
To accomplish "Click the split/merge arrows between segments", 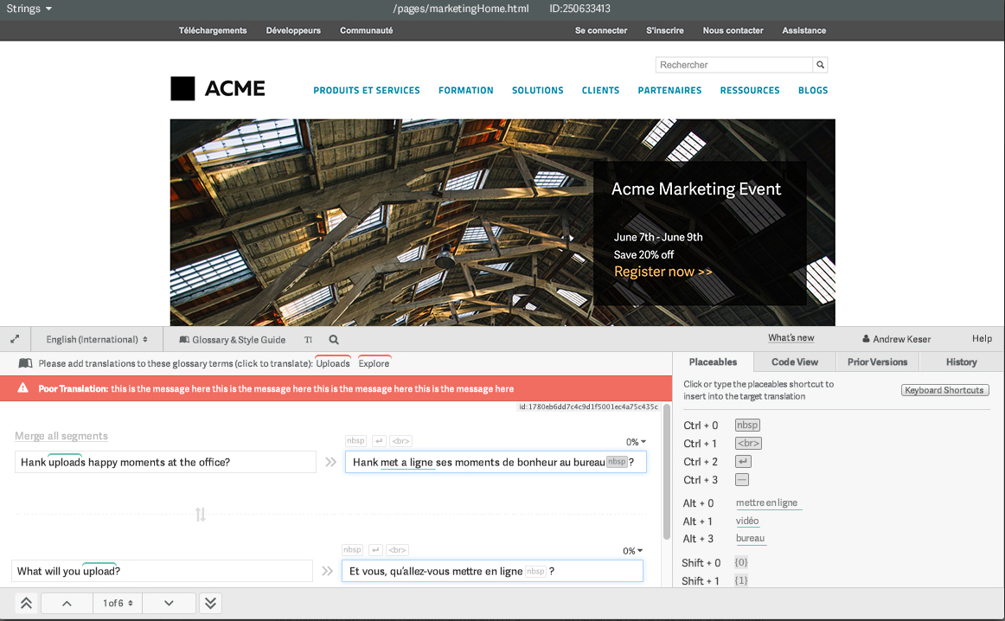I will (x=201, y=514).
